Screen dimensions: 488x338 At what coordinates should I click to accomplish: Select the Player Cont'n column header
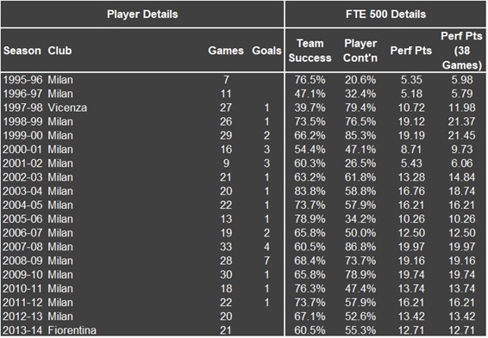click(x=360, y=51)
